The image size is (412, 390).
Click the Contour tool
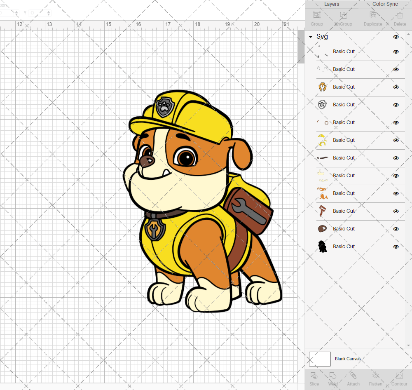pyautogui.click(x=399, y=376)
